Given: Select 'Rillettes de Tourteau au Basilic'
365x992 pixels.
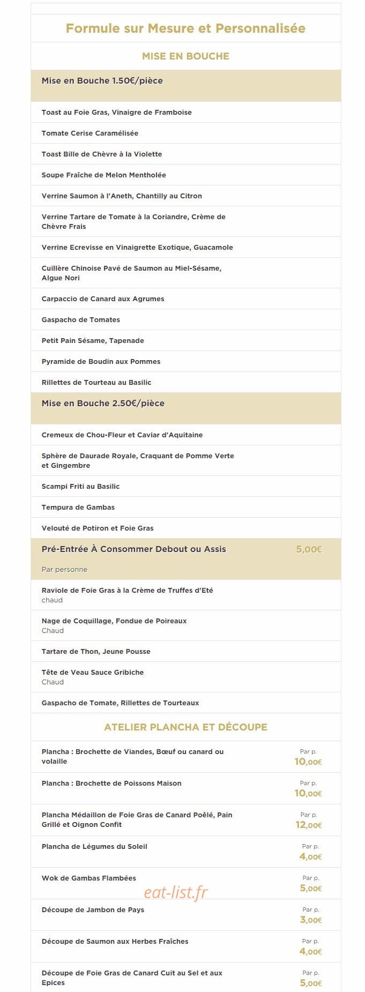Looking at the screenshot, I should [96, 383].
